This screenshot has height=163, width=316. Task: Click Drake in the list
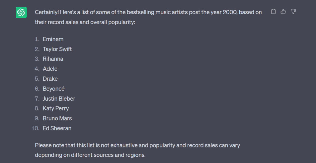coord(50,79)
